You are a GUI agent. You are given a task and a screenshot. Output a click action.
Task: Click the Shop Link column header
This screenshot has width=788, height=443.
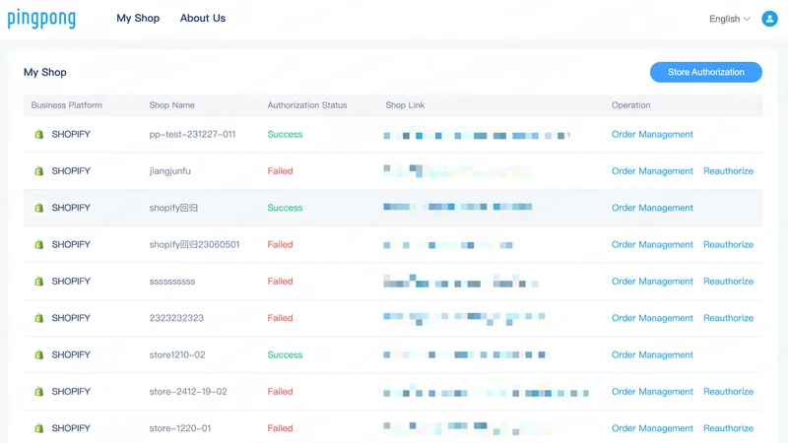(x=405, y=105)
